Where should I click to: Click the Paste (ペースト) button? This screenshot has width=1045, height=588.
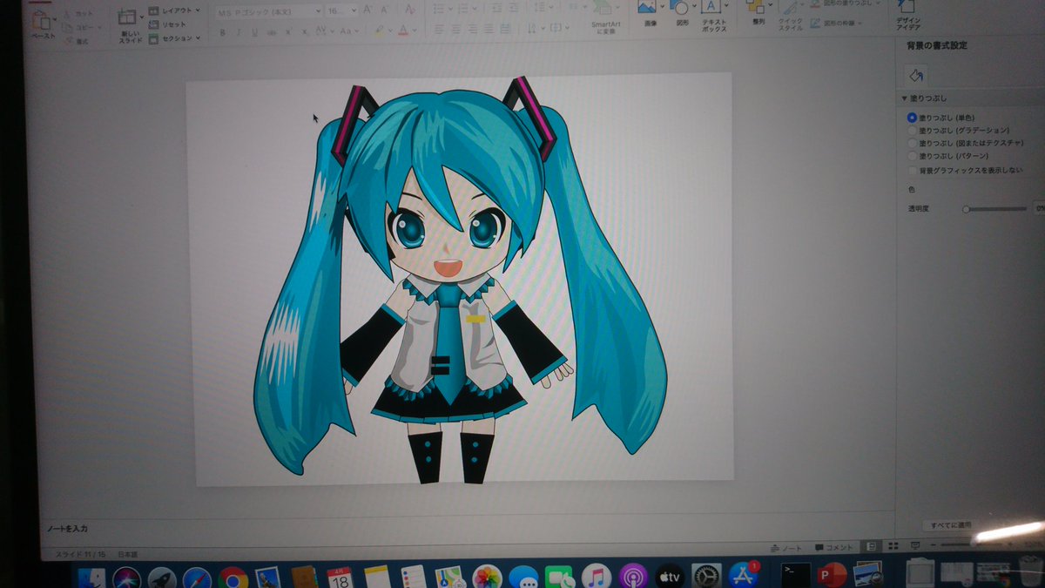pos(44,24)
